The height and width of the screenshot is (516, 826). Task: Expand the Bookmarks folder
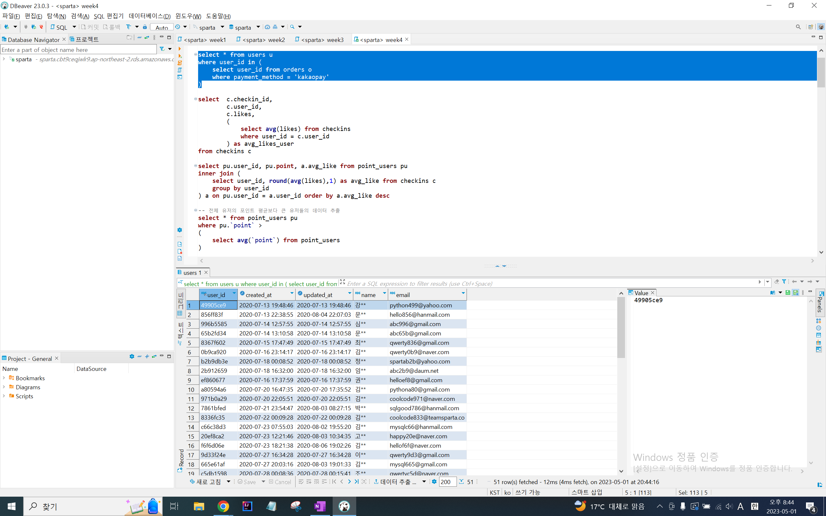4,378
